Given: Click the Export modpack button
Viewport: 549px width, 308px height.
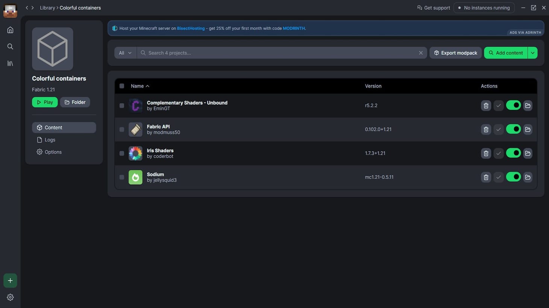Looking at the screenshot, I should coord(455,53).
